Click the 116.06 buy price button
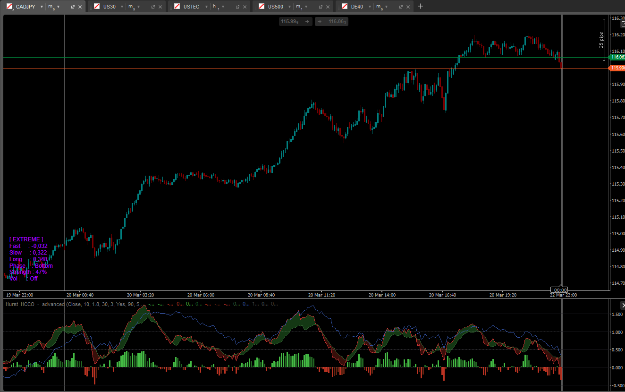The image size is (625, 392). click(x=332, y=21)
